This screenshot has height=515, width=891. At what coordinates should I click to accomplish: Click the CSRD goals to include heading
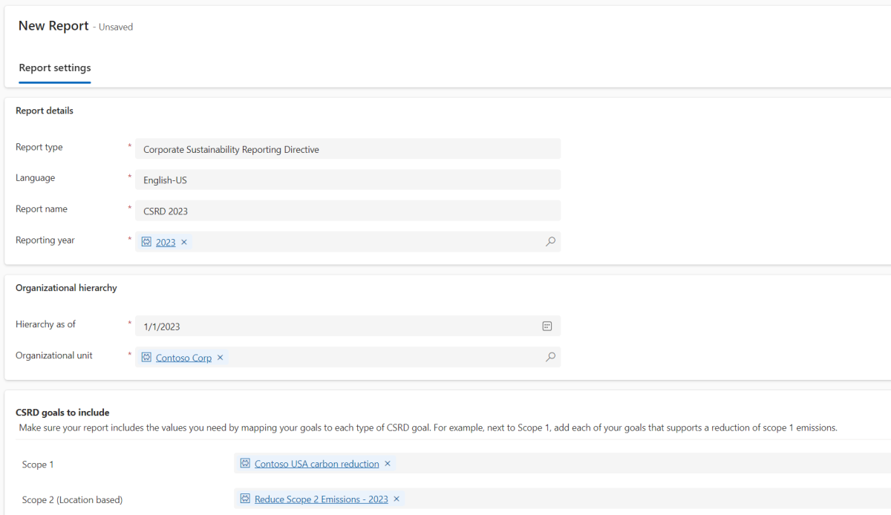[62, 413]
